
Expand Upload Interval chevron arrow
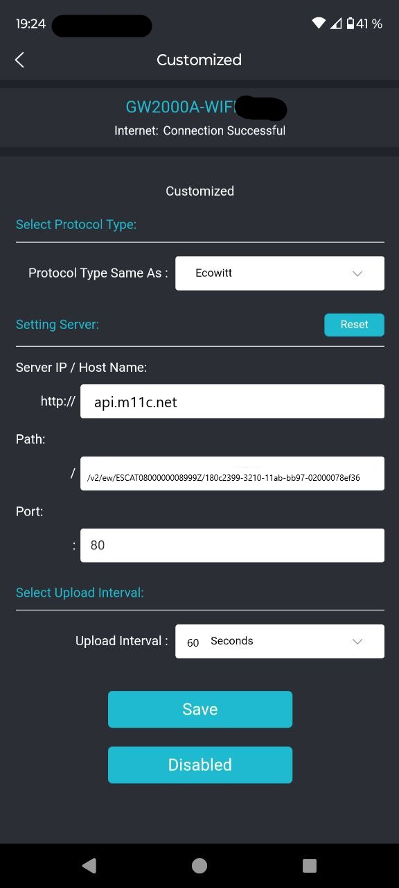357,641
